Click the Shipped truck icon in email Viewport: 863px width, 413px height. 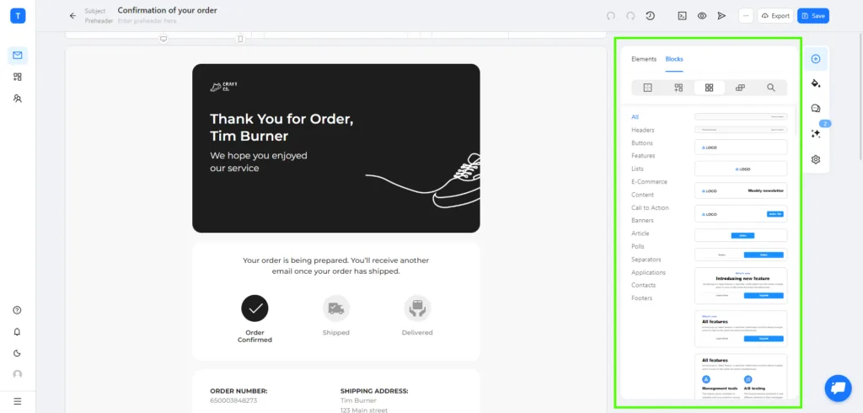[336, 308]
